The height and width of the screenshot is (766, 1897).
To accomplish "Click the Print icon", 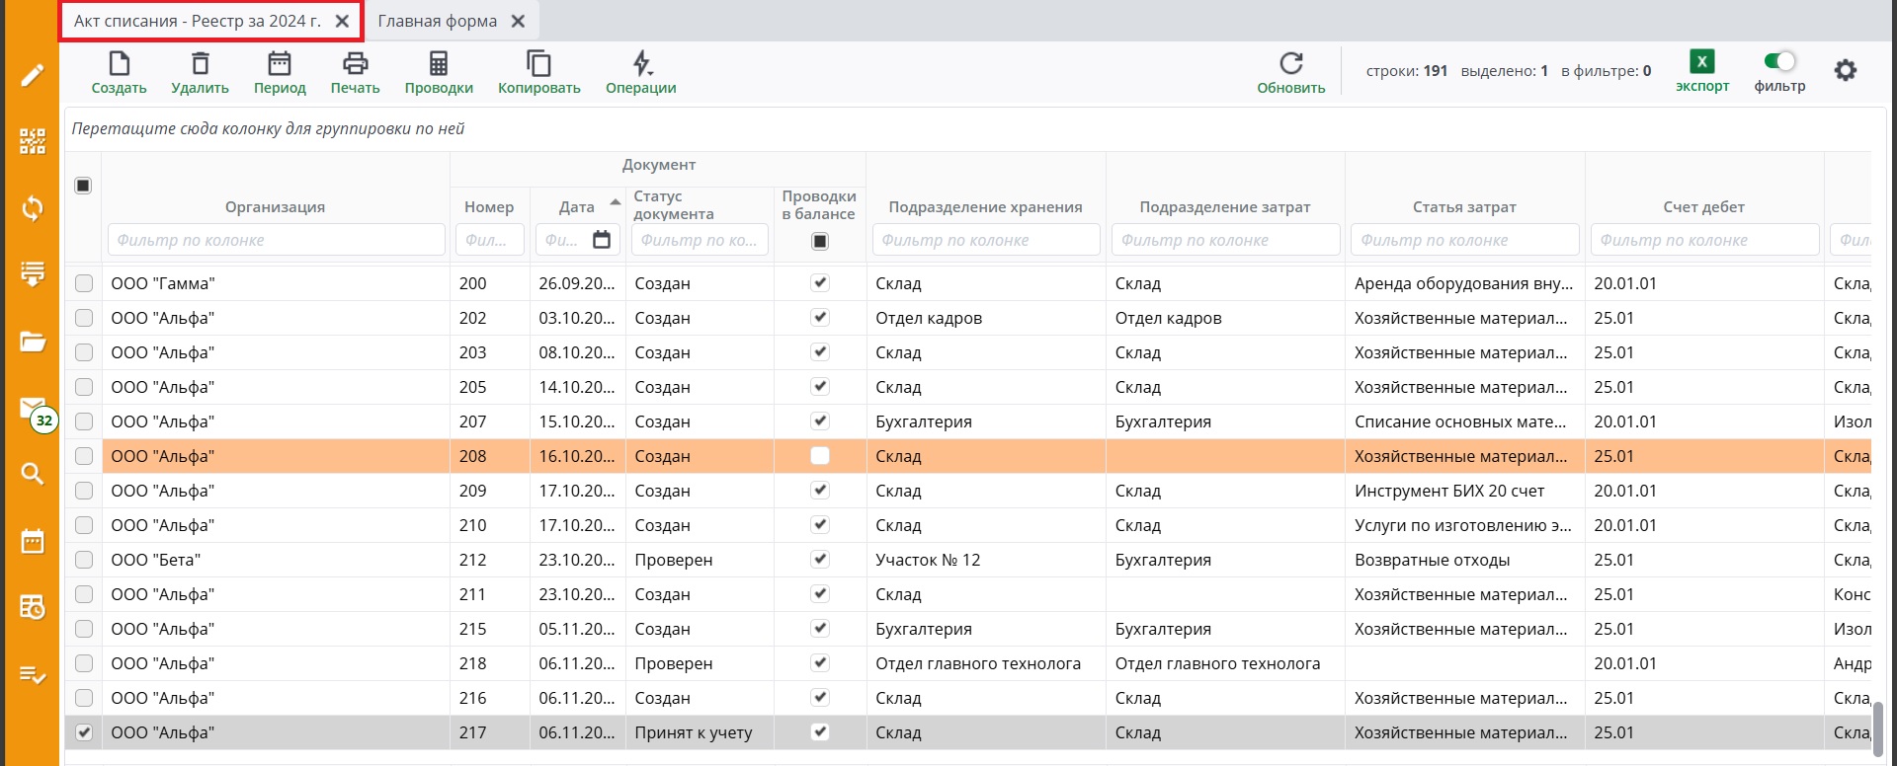I will click(355, 65).
